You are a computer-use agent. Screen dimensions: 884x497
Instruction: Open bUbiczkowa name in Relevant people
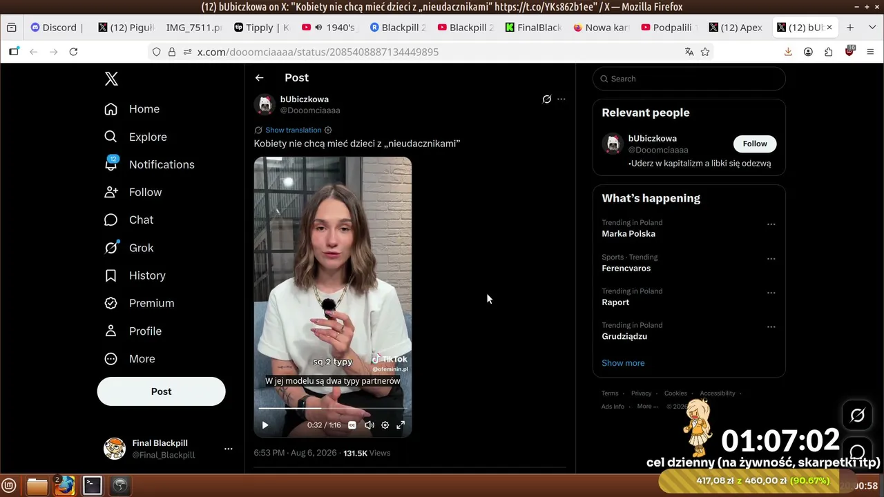pyautogui.click(x=653, y=139)
